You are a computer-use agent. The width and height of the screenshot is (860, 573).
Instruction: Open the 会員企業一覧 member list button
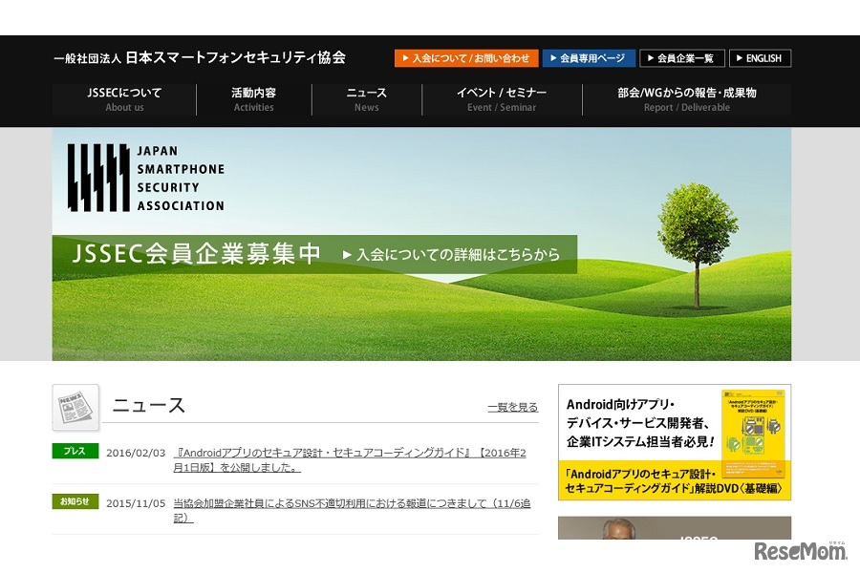(681, 58)
